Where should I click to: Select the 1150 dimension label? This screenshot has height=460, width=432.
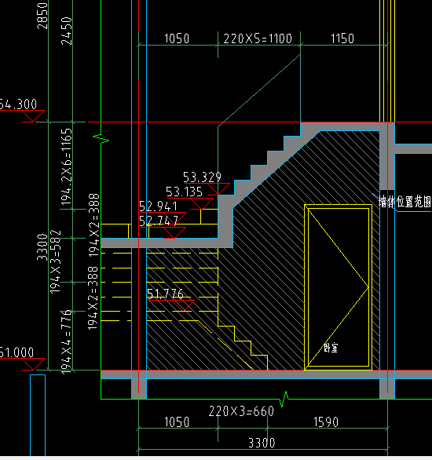click(x=342, y=38)
